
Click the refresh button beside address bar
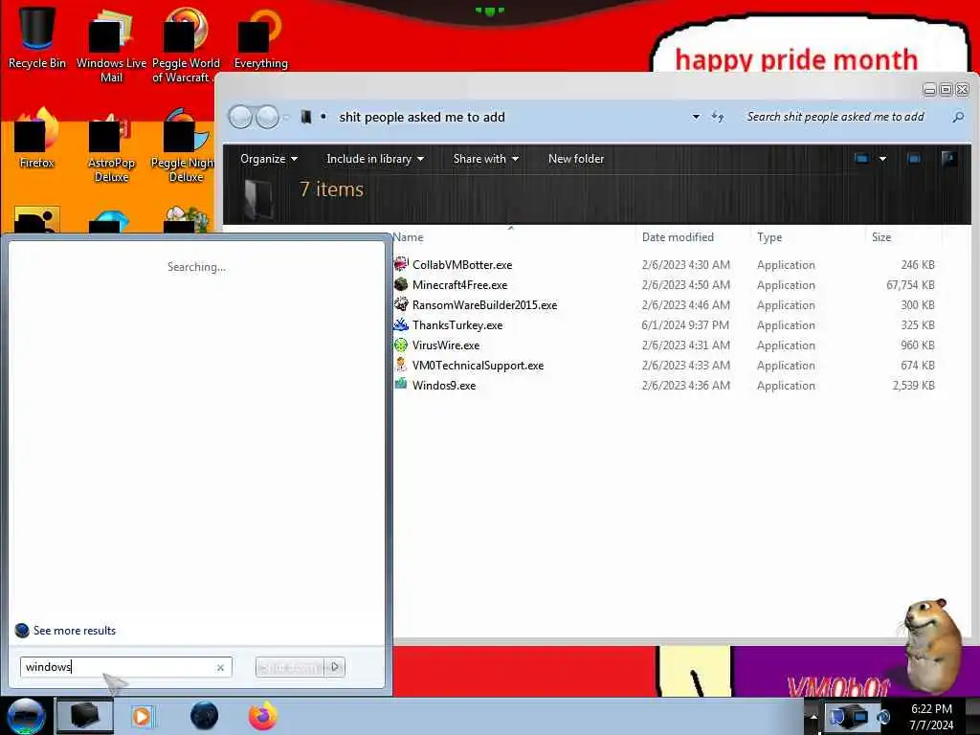point(718,117)
